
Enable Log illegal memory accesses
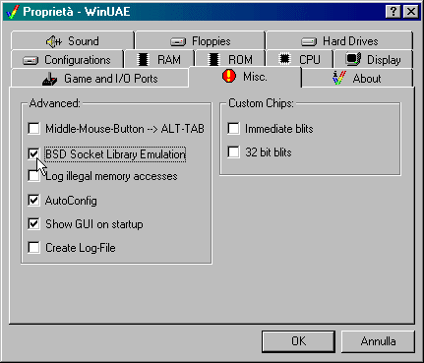(33, 176)
